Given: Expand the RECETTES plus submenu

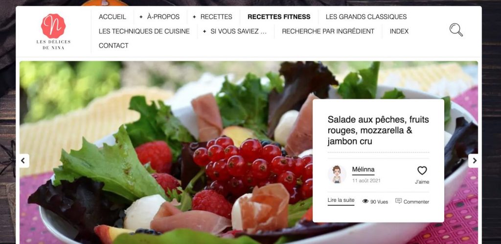Looking at the screenshot, I should pyautogui.click(x=194, y=17).
